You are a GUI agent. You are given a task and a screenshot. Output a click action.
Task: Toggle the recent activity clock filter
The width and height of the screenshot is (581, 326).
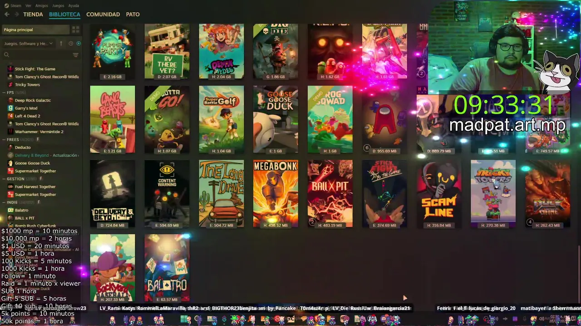tap(71, 43)
